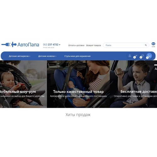157x157 pixels.
Task: Click the search magnifier icon
Action: (x=146, y=45)
